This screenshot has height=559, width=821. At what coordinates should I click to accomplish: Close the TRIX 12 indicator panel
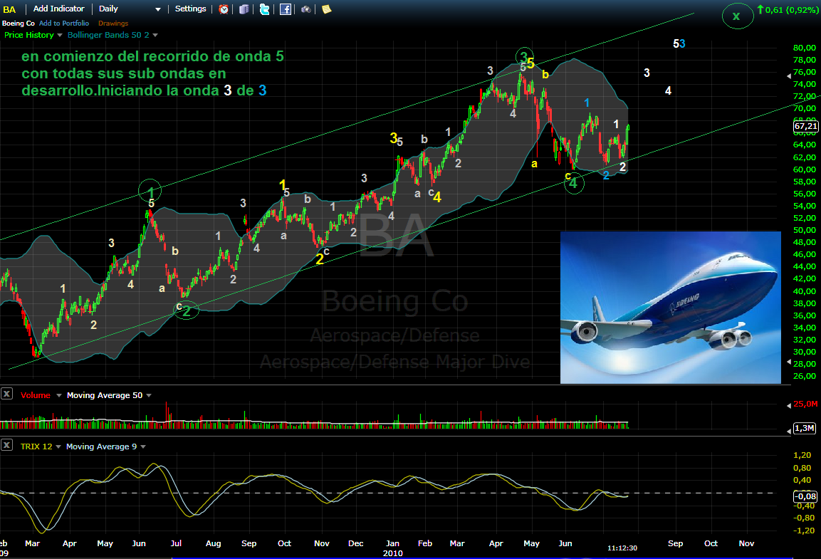tap(6, 445)
